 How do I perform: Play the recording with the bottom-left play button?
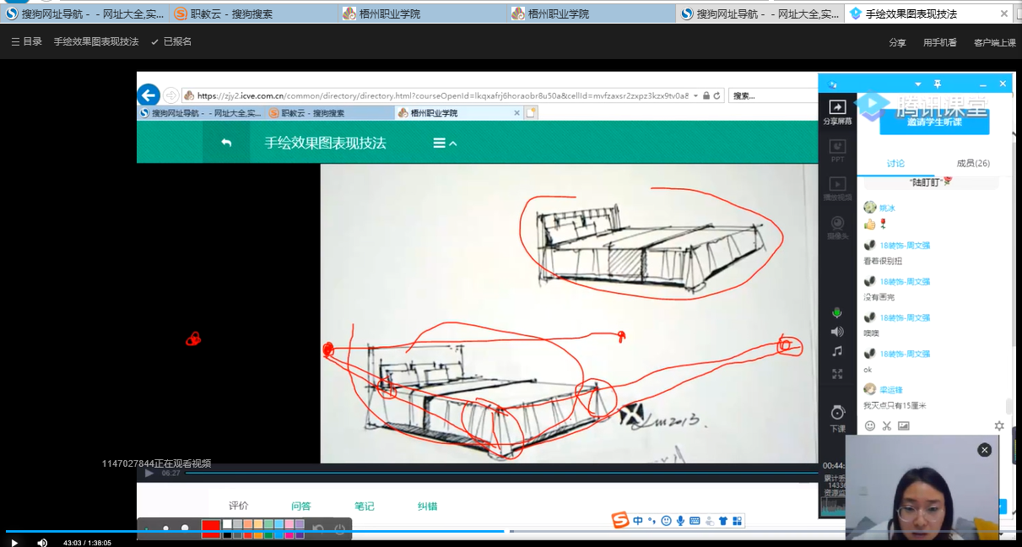pos(14,542)
